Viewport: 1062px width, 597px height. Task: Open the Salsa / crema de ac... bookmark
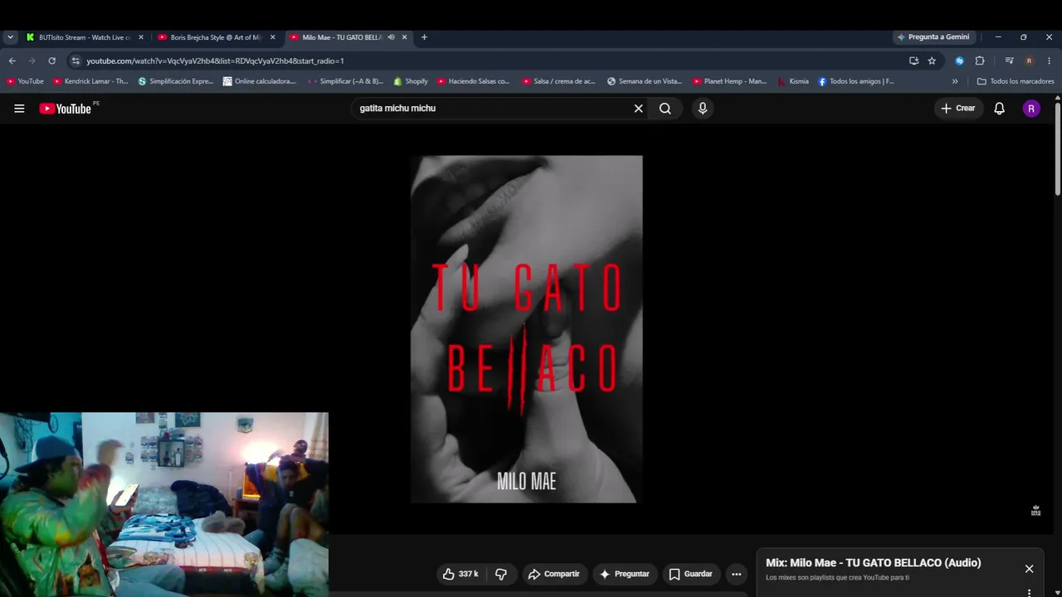point(559,81)
